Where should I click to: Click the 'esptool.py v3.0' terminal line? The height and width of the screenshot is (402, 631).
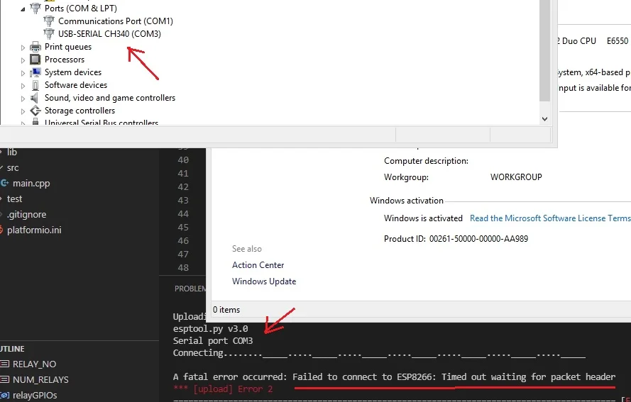click(211, 329)
